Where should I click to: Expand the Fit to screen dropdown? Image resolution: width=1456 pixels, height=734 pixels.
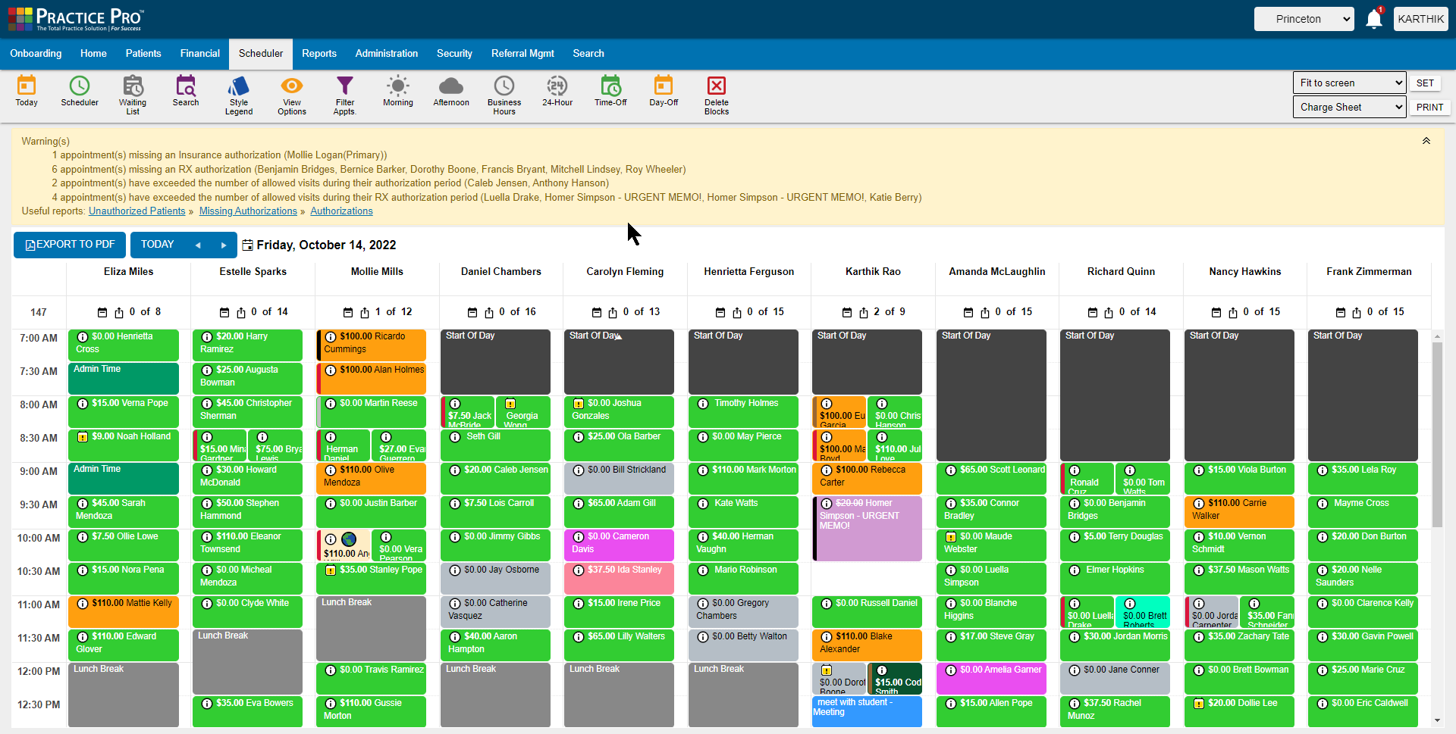[1349, 83]
